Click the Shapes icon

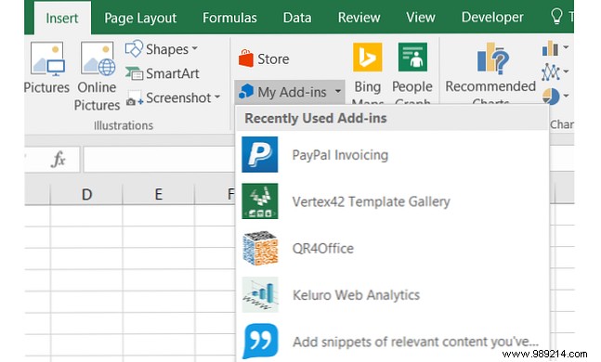[134, 48]
